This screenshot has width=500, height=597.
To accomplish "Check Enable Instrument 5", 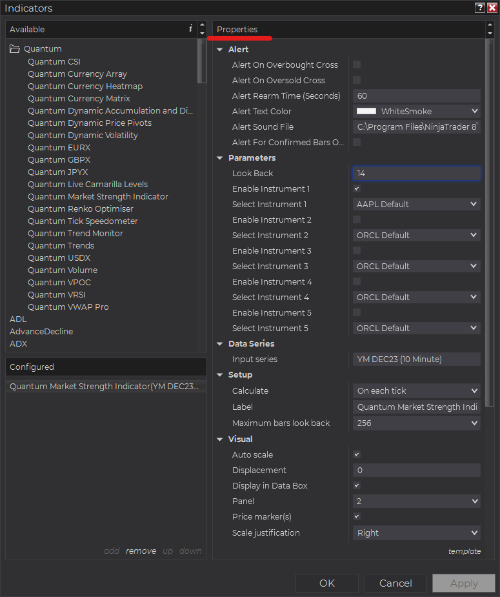I will click(x=357, y=312).
